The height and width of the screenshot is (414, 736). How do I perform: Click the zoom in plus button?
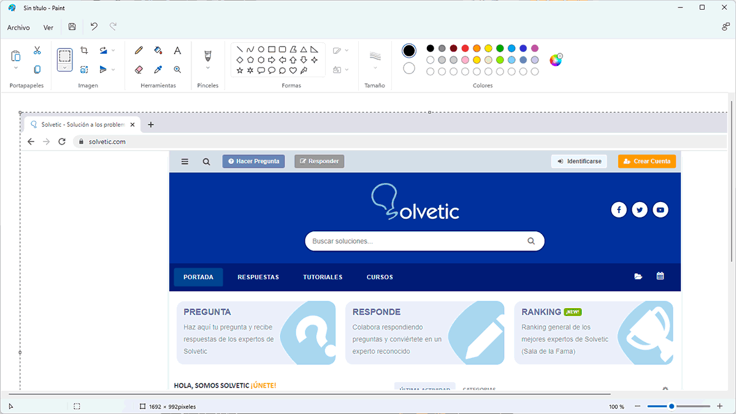719,406
